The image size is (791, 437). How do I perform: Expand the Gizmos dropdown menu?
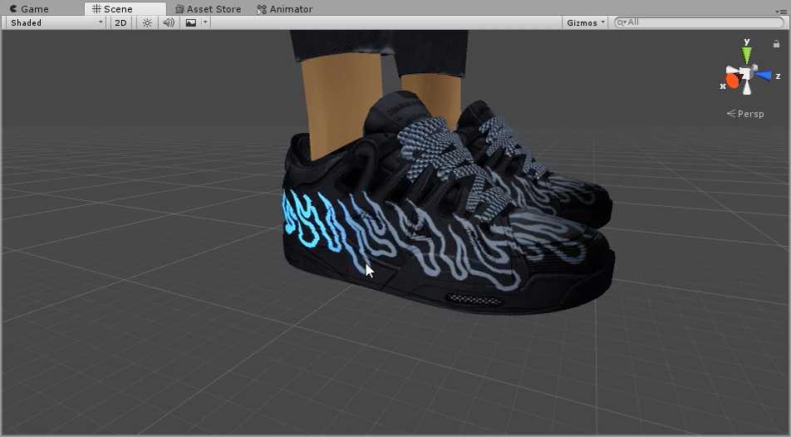click(x=586, y=22)
